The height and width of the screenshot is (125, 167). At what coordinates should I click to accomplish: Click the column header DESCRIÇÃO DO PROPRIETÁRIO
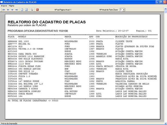pyautogui.click(x=131, y=37)
